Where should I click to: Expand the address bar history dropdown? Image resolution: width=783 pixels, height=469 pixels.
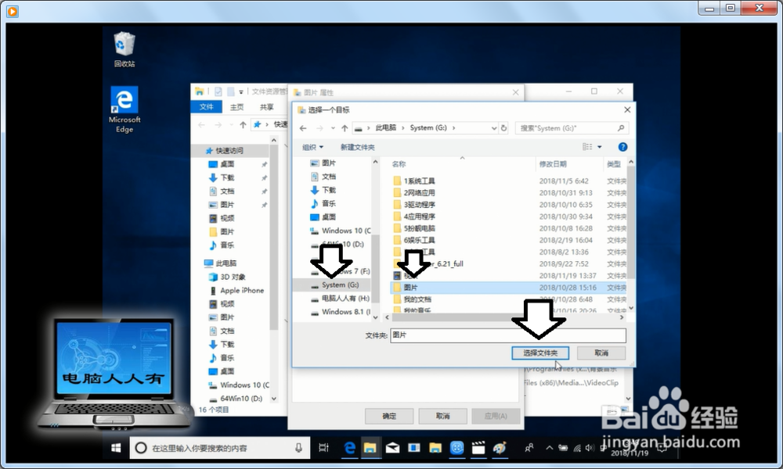pos(494,128)
